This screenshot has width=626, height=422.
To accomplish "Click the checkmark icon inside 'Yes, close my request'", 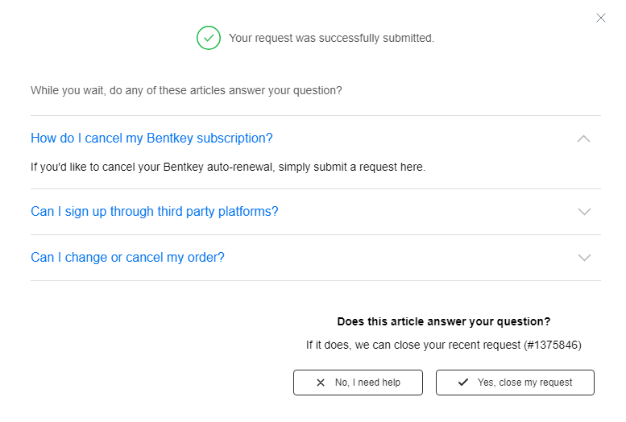I will click(x=462, y=383).
